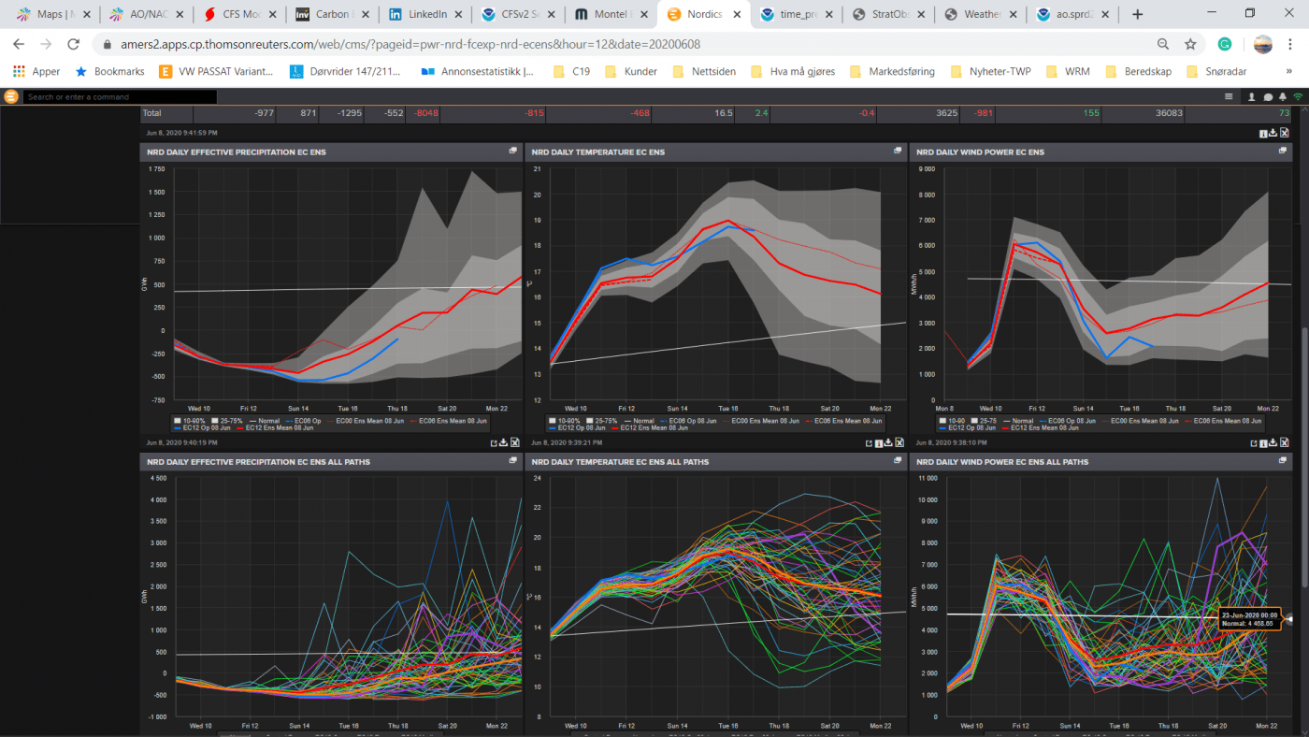Viewport: 1309px width, 737px height.
Task: Switch to the StratObs browser tab
Action: pyautogui.click(x=889, y=14)
